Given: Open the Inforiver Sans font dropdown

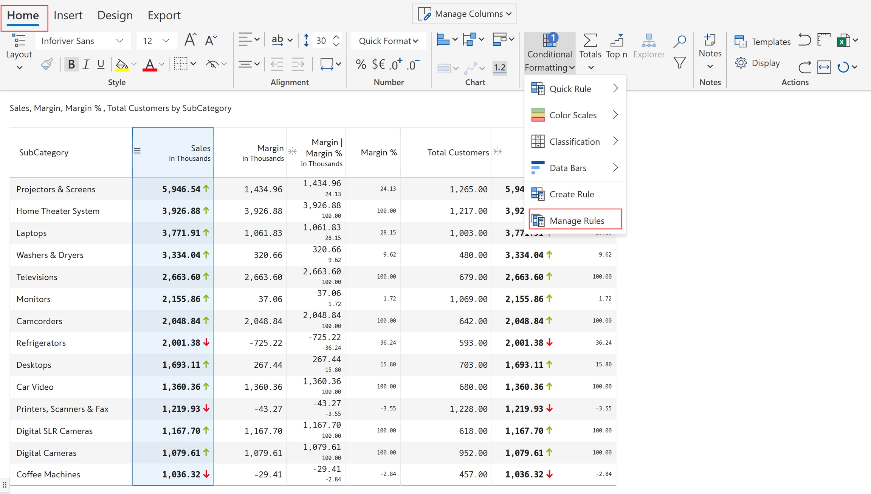Looking at the screenshot, I should point(82,41).
